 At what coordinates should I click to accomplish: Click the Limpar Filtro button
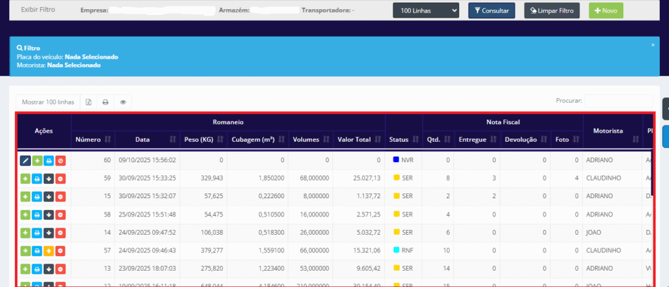pos(552,10)
